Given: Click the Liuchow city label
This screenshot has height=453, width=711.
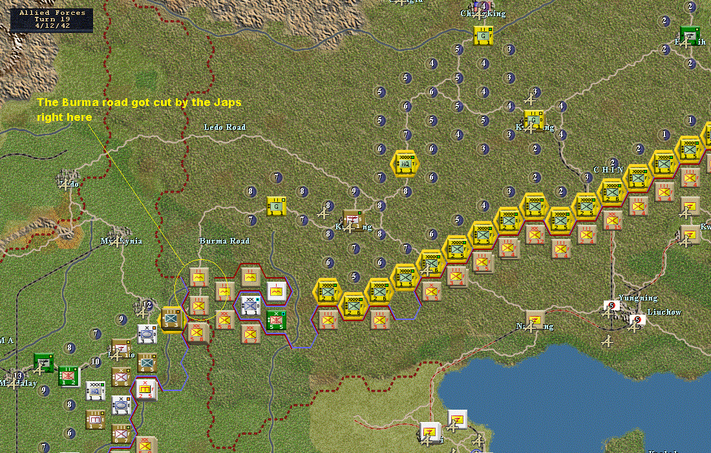Looking at the screenshot, I should pyautogui.click(x=664, y=312).
